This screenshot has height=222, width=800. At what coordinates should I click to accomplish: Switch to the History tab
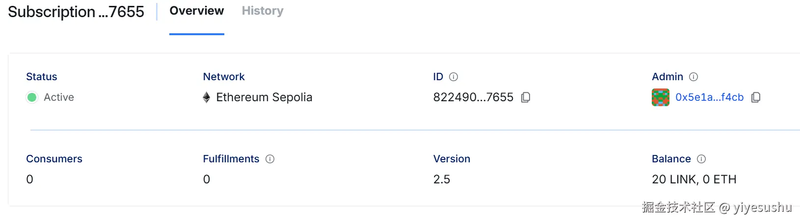click(263, 11)
